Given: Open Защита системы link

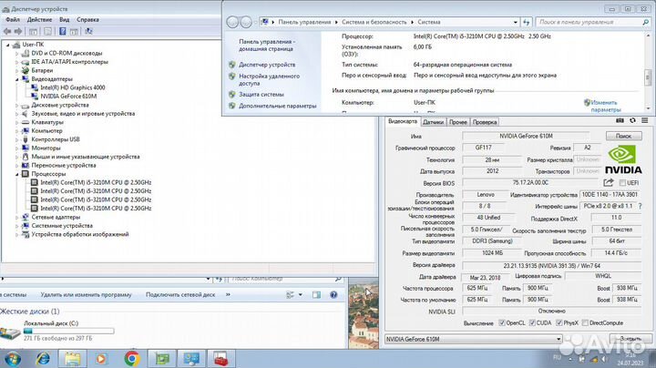Looking at the screenshot, I should [x=261, y=95].
